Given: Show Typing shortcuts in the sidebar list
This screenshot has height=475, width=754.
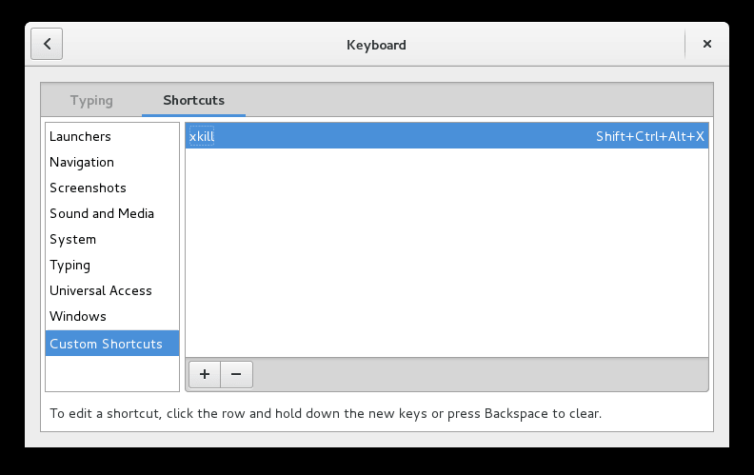Looking at the screenshot, I should pyautogui.click(x=69, y=265).
